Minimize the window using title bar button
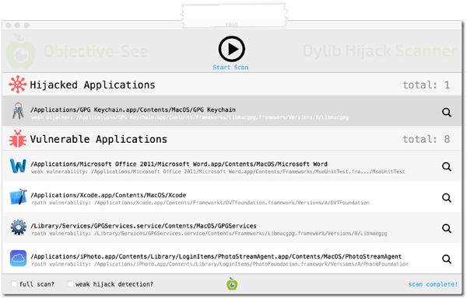467x299 pixels. coord(18,26)
